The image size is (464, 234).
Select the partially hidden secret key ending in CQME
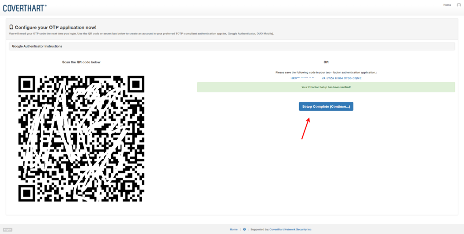pos(326,78)
